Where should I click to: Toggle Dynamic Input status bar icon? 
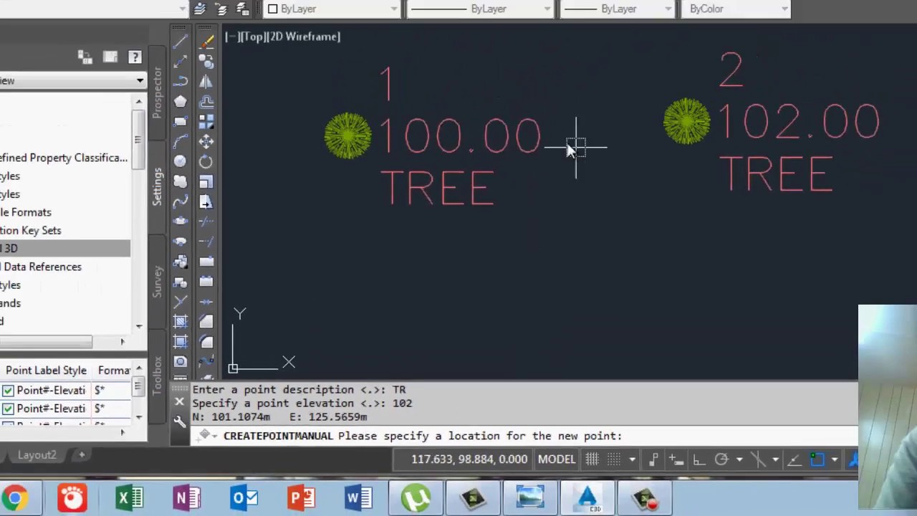coord(676,459)
